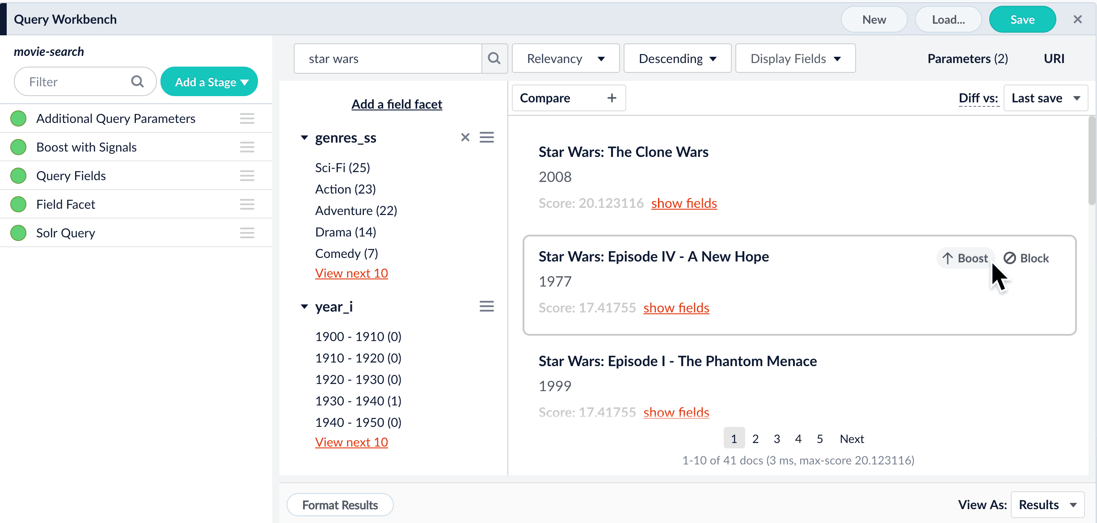Open the Parameters (2) tab

point(967,59)
